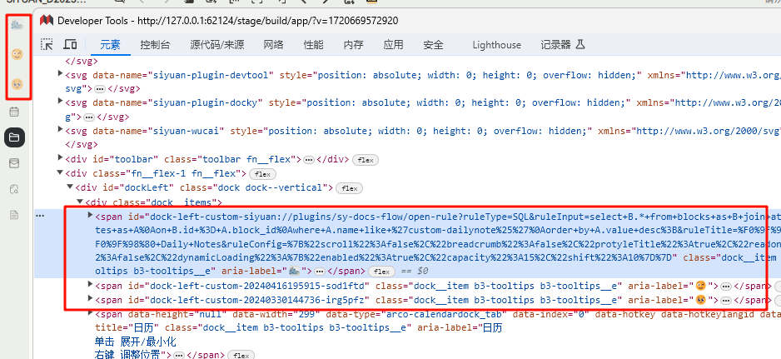Open the 记录器 Recorder tab
The height and width of the screenshot is (359, 781).
tap(562, 45)
